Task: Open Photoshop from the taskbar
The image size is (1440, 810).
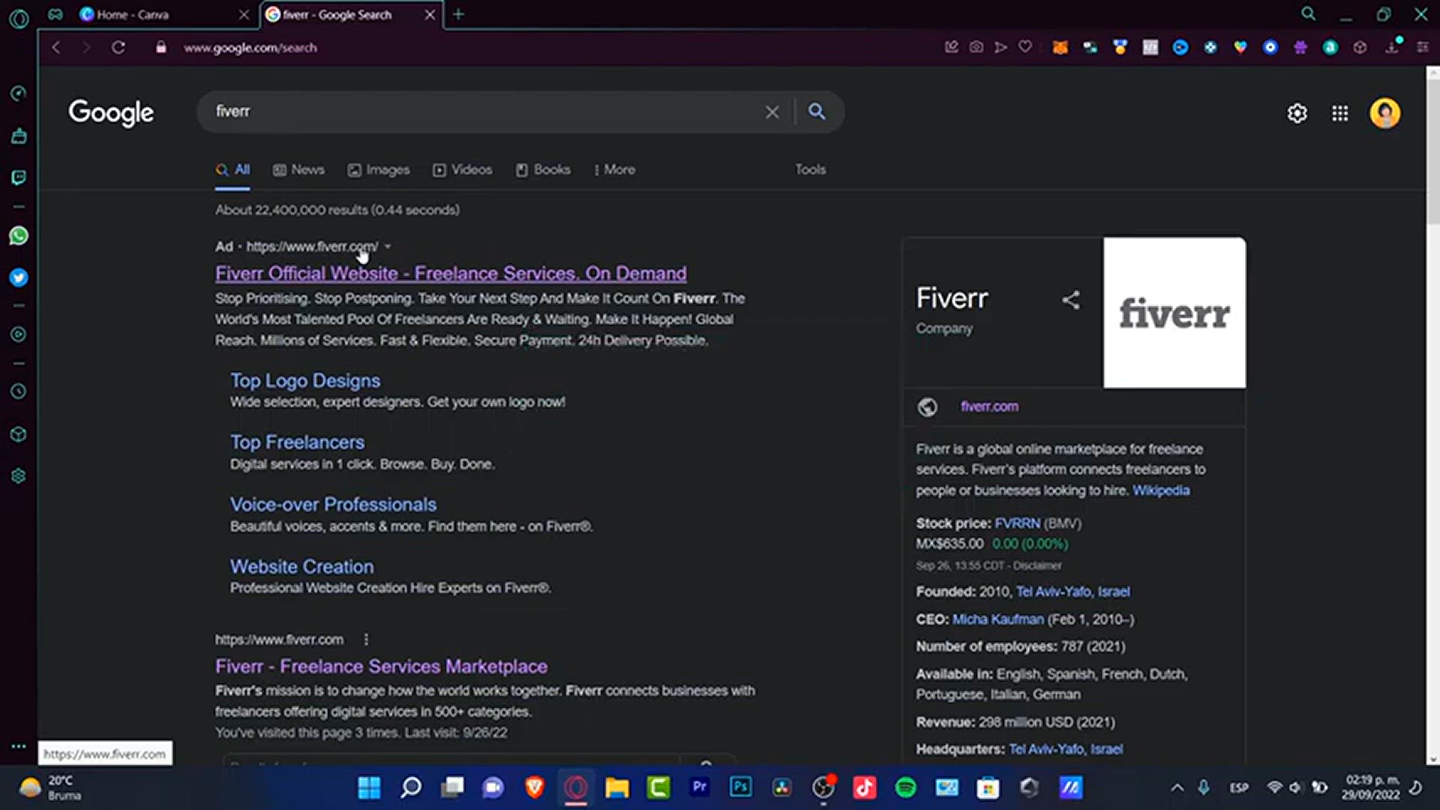Action: tap(740, 787)
